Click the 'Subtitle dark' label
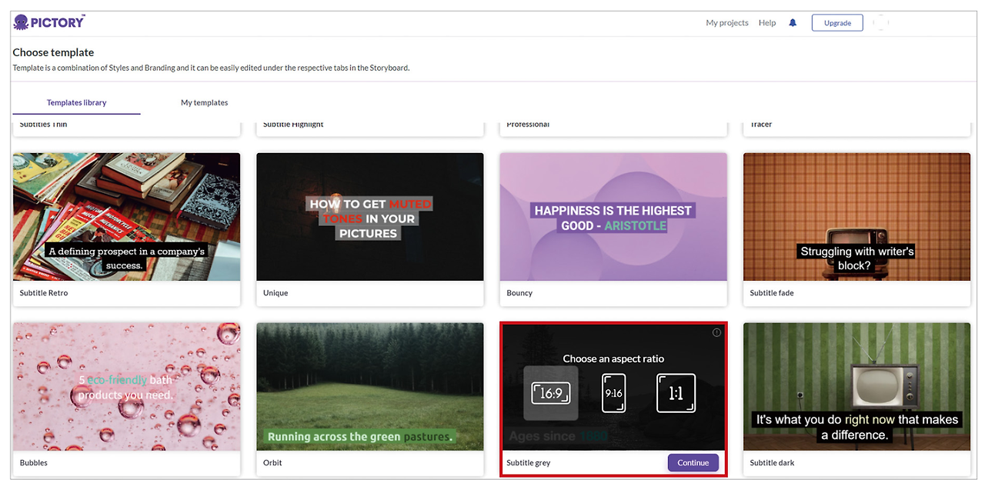The image size is (985, 486). point(773,463)
